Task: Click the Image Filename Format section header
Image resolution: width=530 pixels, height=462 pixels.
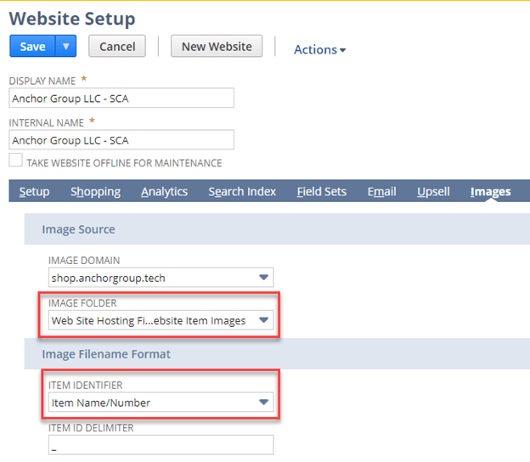Action: coord(277,354)
